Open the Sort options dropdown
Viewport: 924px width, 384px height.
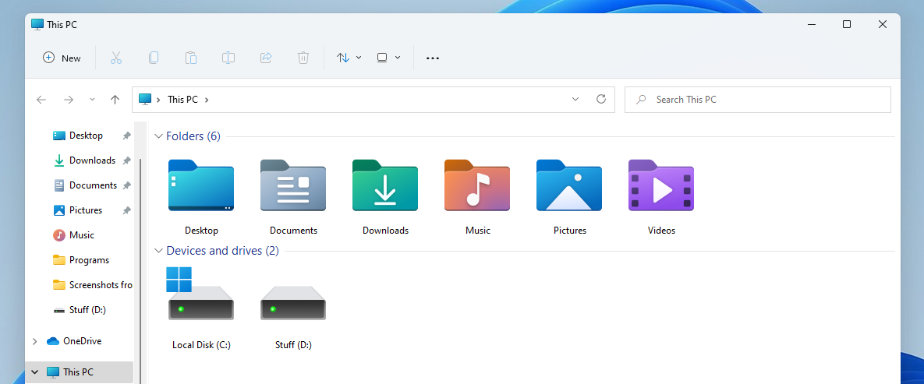pos(349,58)
